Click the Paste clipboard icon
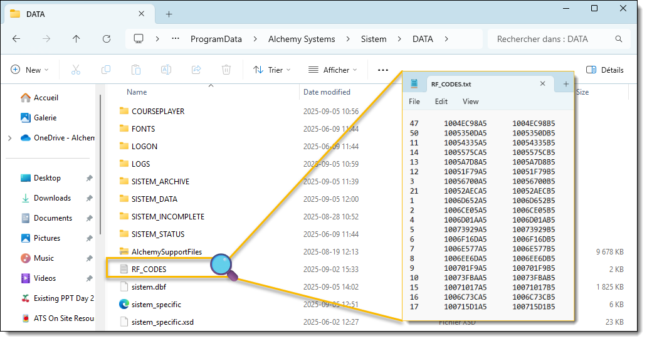The image size is (647, 341). (x=136, y=70)
